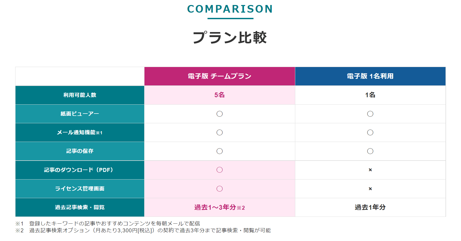
Task: Click circle icon for single-user paper viewer
Action: (x=370, y=114)
